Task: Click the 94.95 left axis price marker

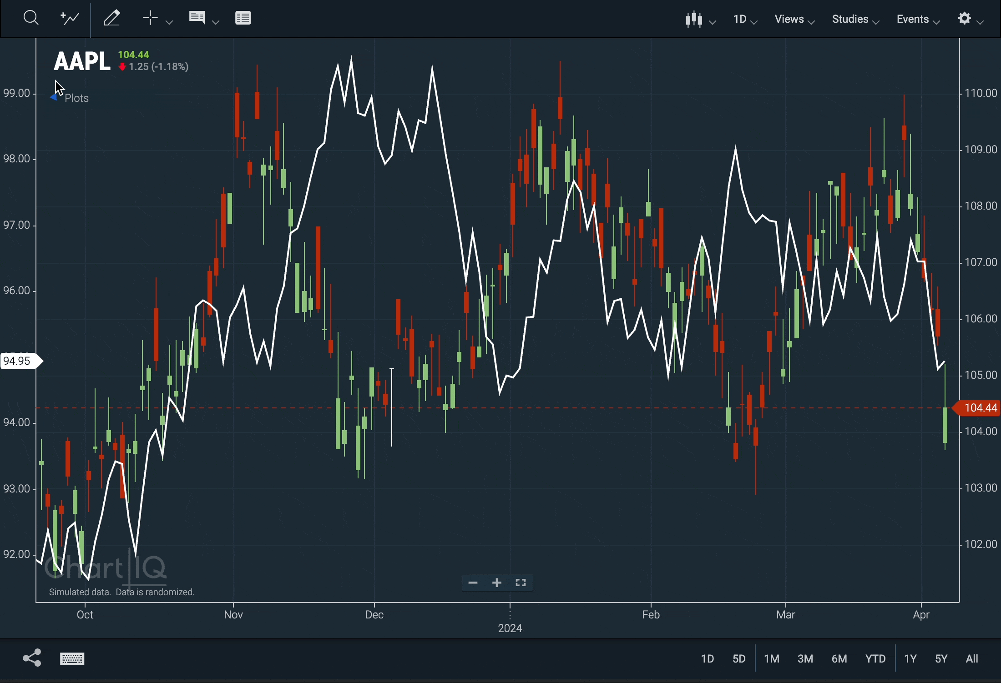Action: (21, 361)
